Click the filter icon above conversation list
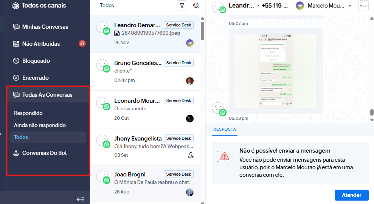374x204 pixels. 182,6
